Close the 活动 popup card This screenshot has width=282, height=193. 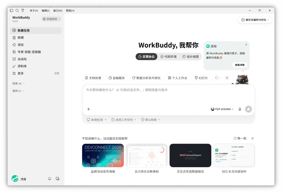coord(246,45)
